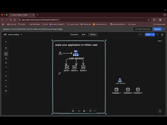This screenshot has width=167, height=125.
Task: Expand the line weight dropdown in floating toolbar
Action: click(85, 111)
